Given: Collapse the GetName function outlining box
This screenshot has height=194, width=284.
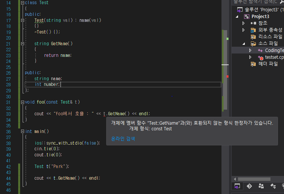Looking at the screenshot, I should 23,44.
